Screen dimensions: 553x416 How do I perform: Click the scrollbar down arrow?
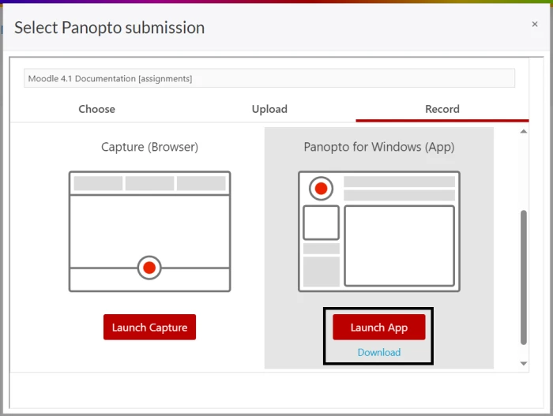tap(523, 363)
